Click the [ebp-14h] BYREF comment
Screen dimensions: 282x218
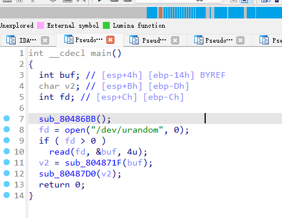point(187,75)
